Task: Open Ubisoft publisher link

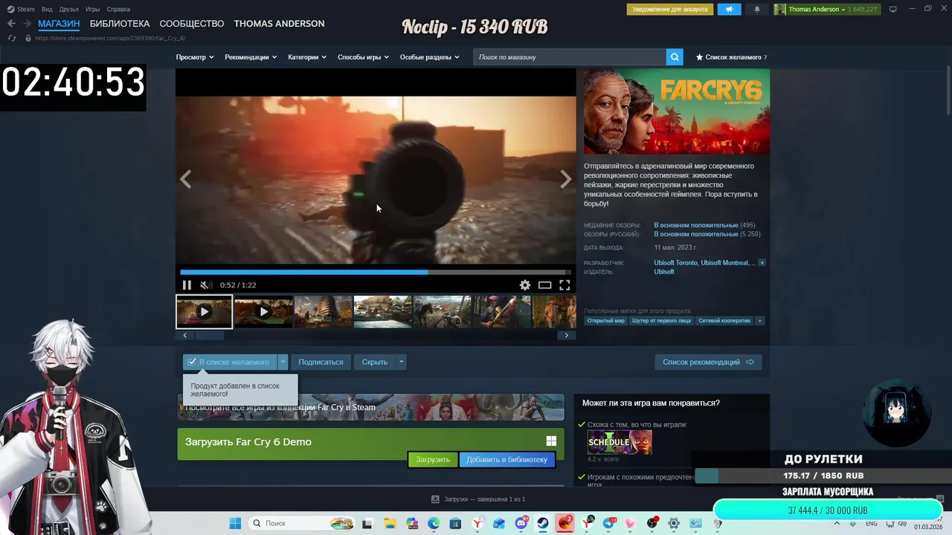Action: 664,272
